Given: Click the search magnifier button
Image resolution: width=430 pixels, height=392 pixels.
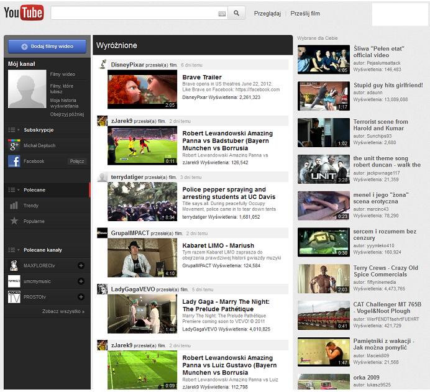Looking at the screenshot, I should 237,13.
